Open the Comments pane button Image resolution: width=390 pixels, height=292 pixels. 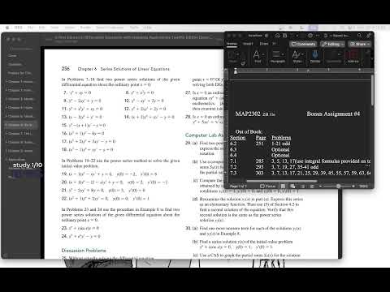click(x=303, y=44)
